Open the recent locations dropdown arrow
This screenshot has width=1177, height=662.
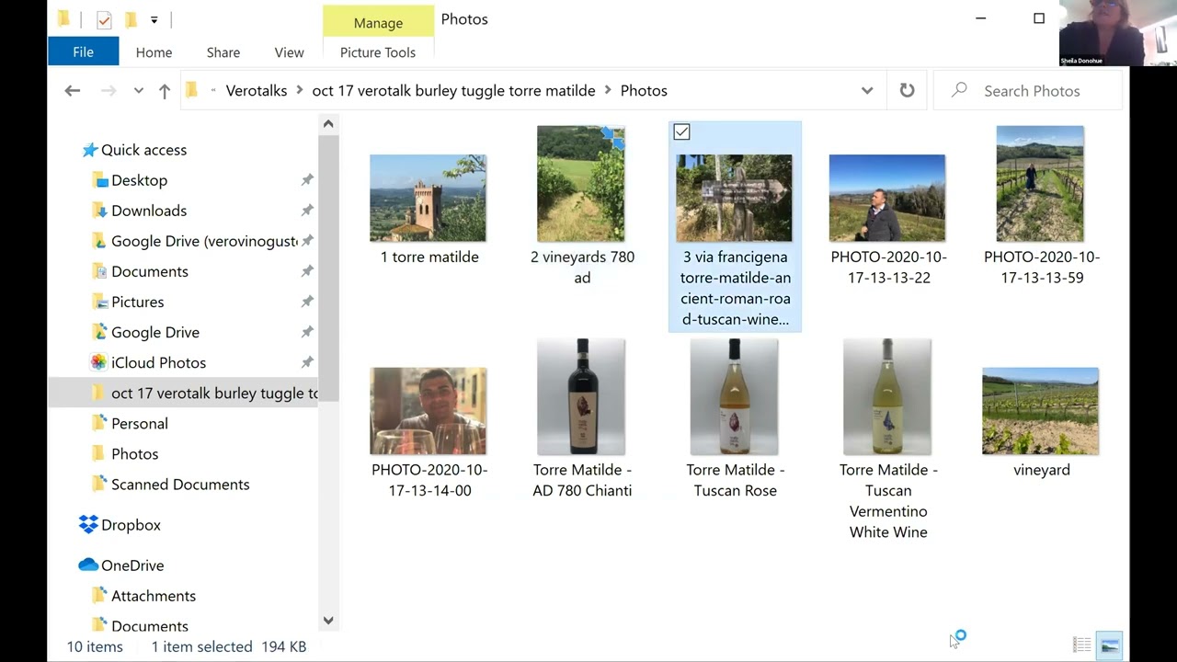pyautogui.click(x=138, y=90)
